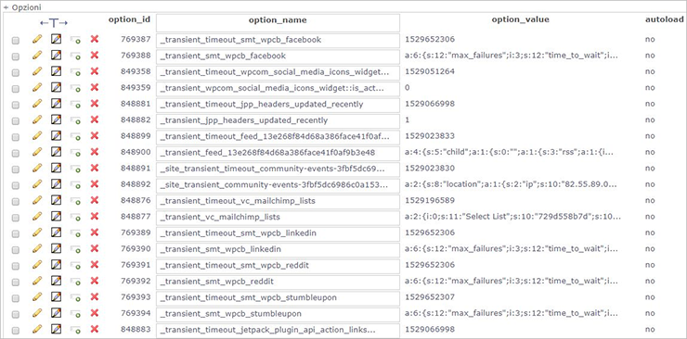Click pencil edit icon for option 769389

point(37,232)
